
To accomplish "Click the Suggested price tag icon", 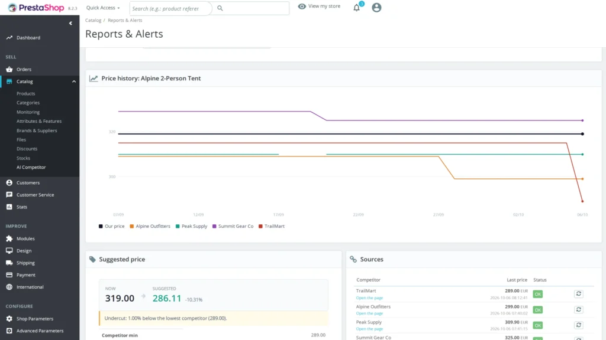I will click(x=92, y=260).
